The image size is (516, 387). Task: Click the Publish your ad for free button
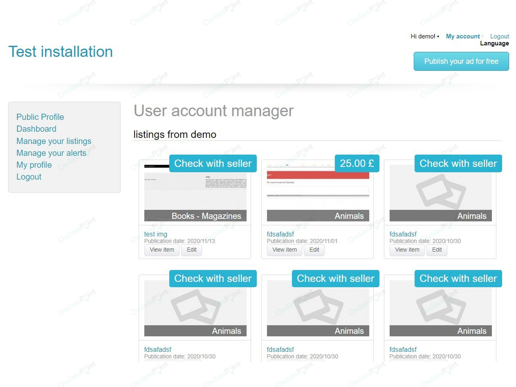(x=461, y=61)
